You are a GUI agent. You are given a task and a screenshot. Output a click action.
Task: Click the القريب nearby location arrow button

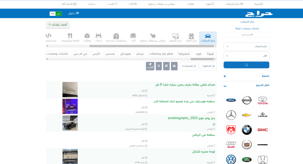tap(150, 66)
